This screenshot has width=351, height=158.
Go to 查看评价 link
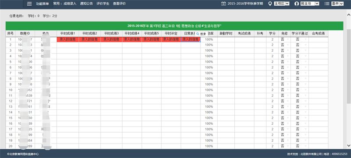coord(119,4)
